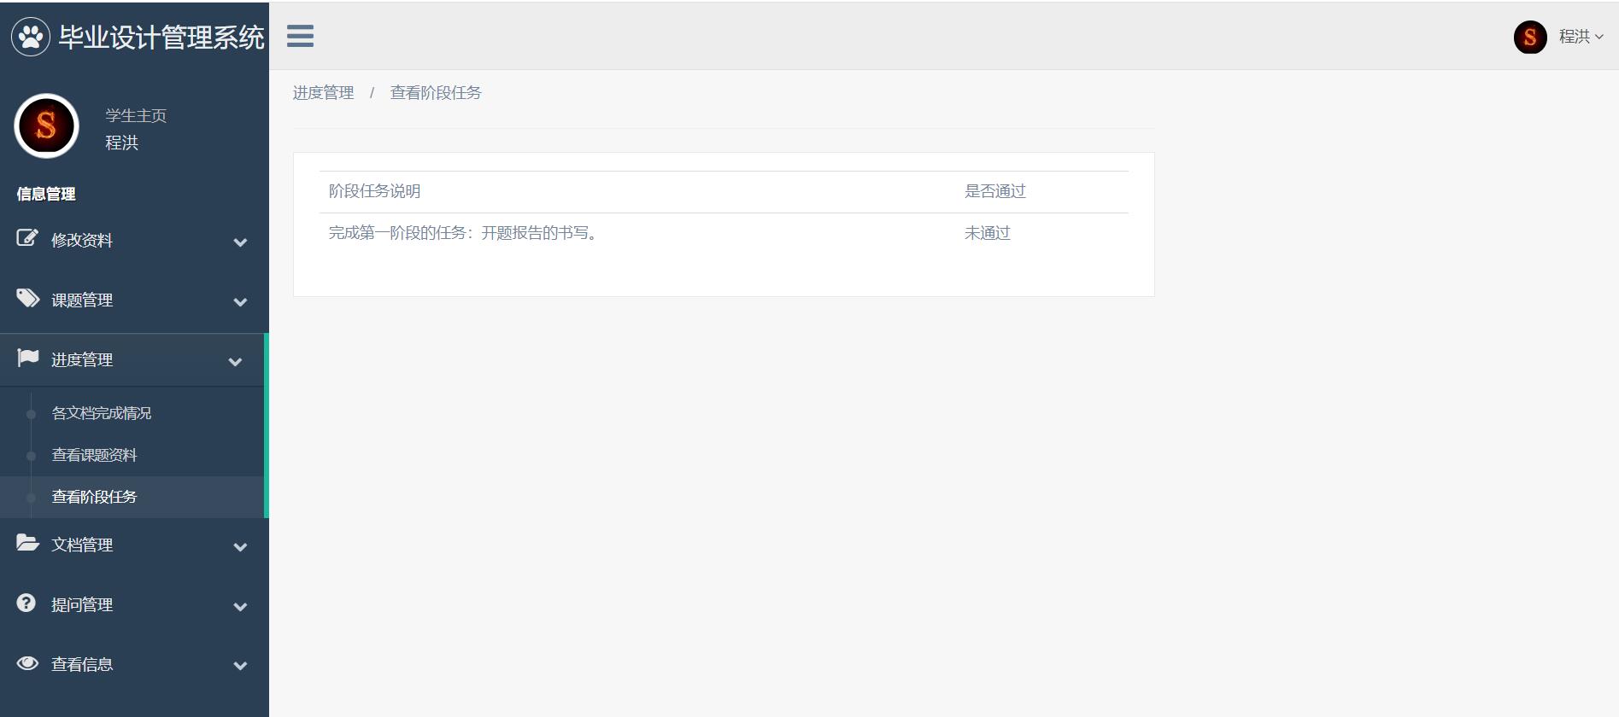The image size is (1619, 717).
Task: Select 查看课题资料 submenu item
Action: [94, 455]
